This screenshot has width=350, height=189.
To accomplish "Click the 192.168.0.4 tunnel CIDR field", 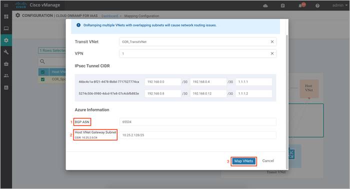I will click(208, 82).
